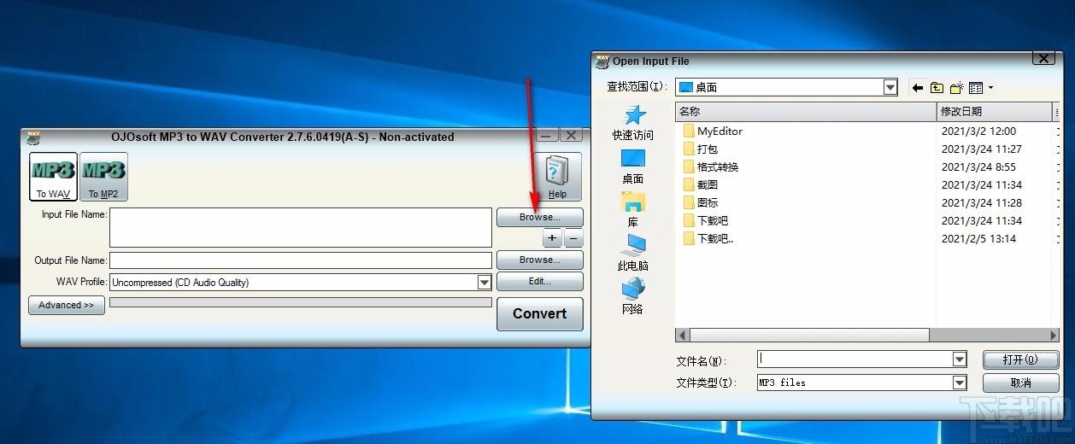Open 网络 in the places bar
The height and width of the screenshot is (444, 1075).
pyautogui.click(x=632, y=297)
